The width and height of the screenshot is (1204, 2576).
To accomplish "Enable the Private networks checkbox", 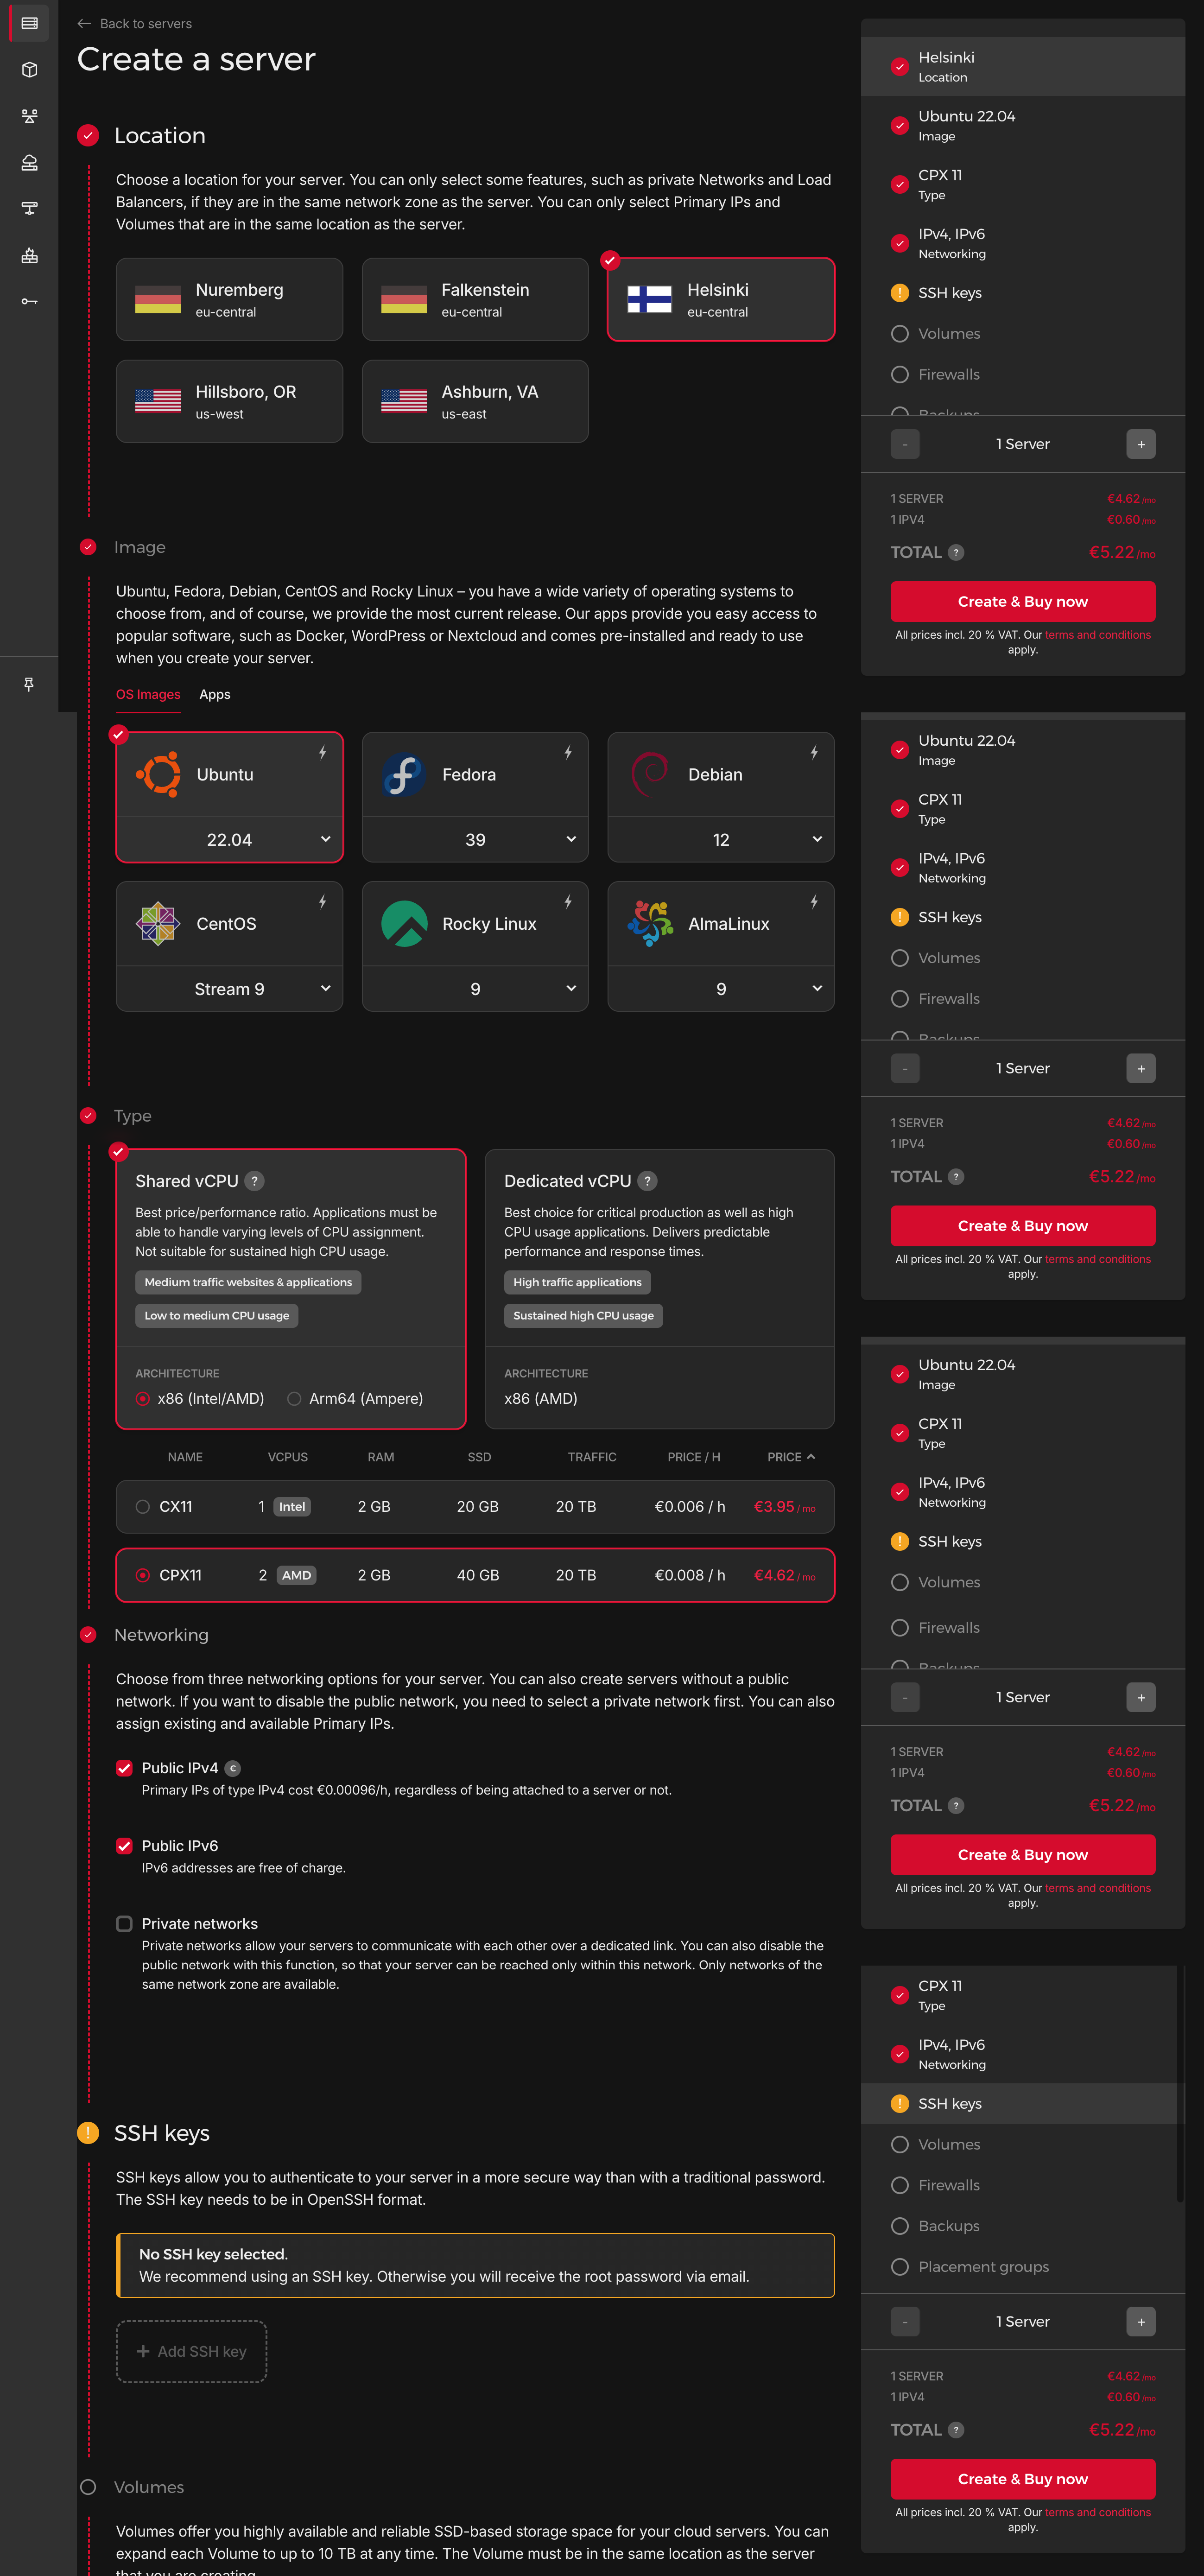I will click(124, 1923).
